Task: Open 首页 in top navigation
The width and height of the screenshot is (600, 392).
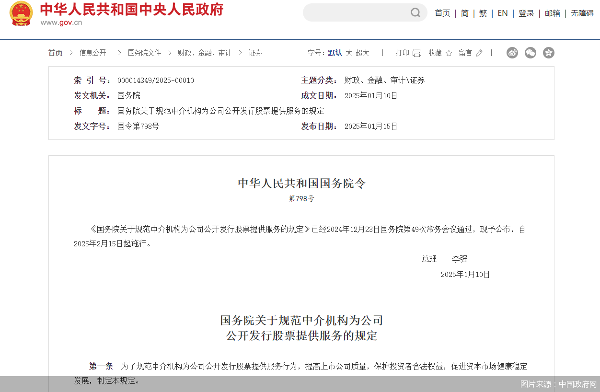Action: (x=442, y=13)
